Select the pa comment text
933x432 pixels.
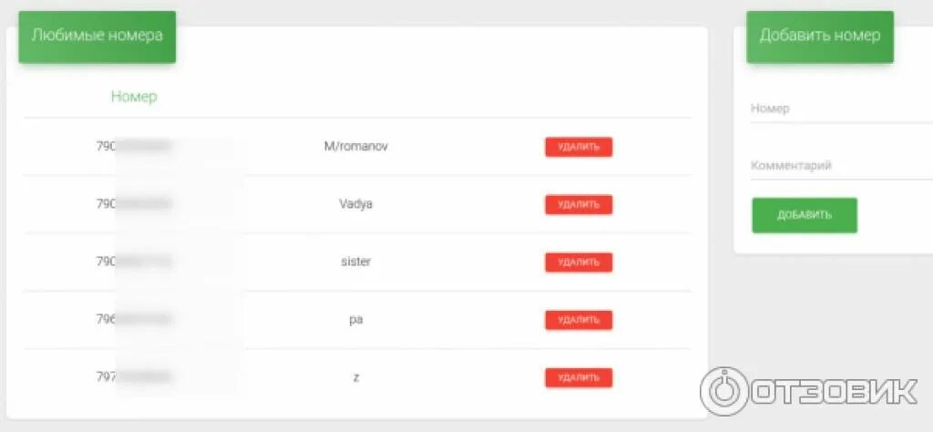pos(356,320)
